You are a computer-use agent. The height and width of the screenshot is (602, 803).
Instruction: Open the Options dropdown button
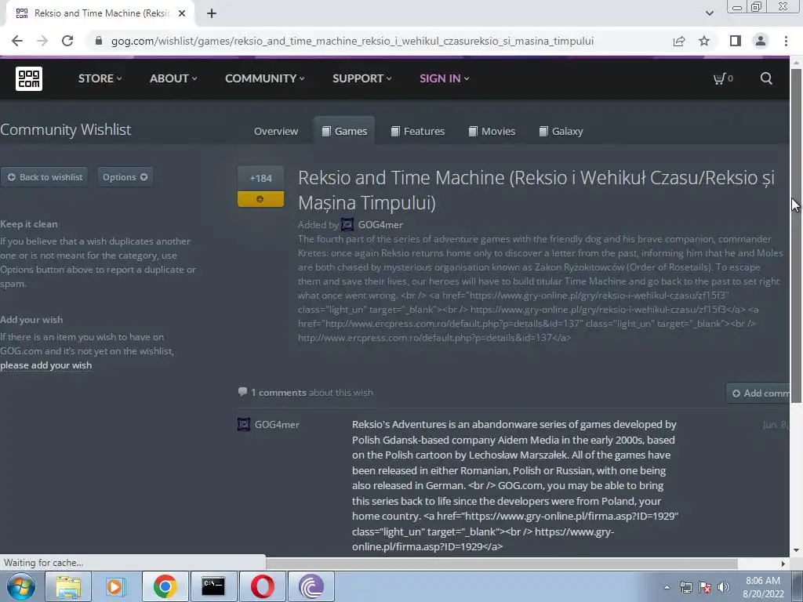pyautogui.click(x=125, y=177)
